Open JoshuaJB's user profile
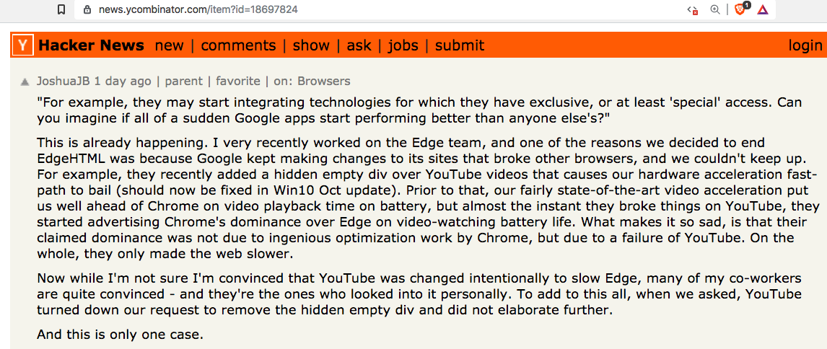 click(64, 81)
